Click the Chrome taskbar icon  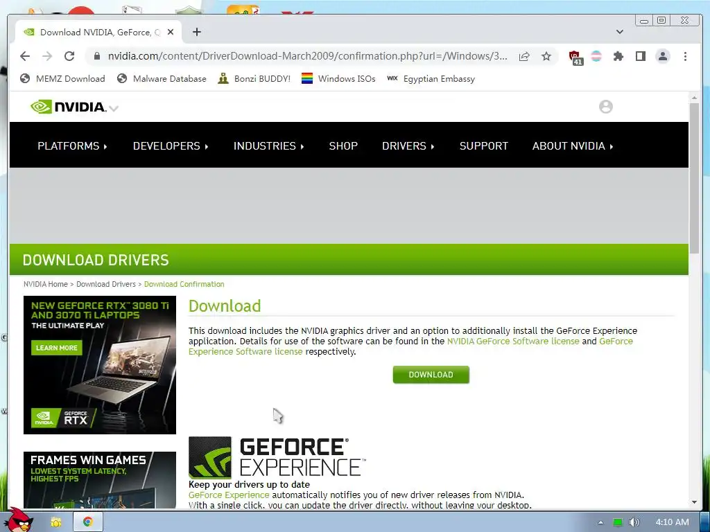pos(88,522)
